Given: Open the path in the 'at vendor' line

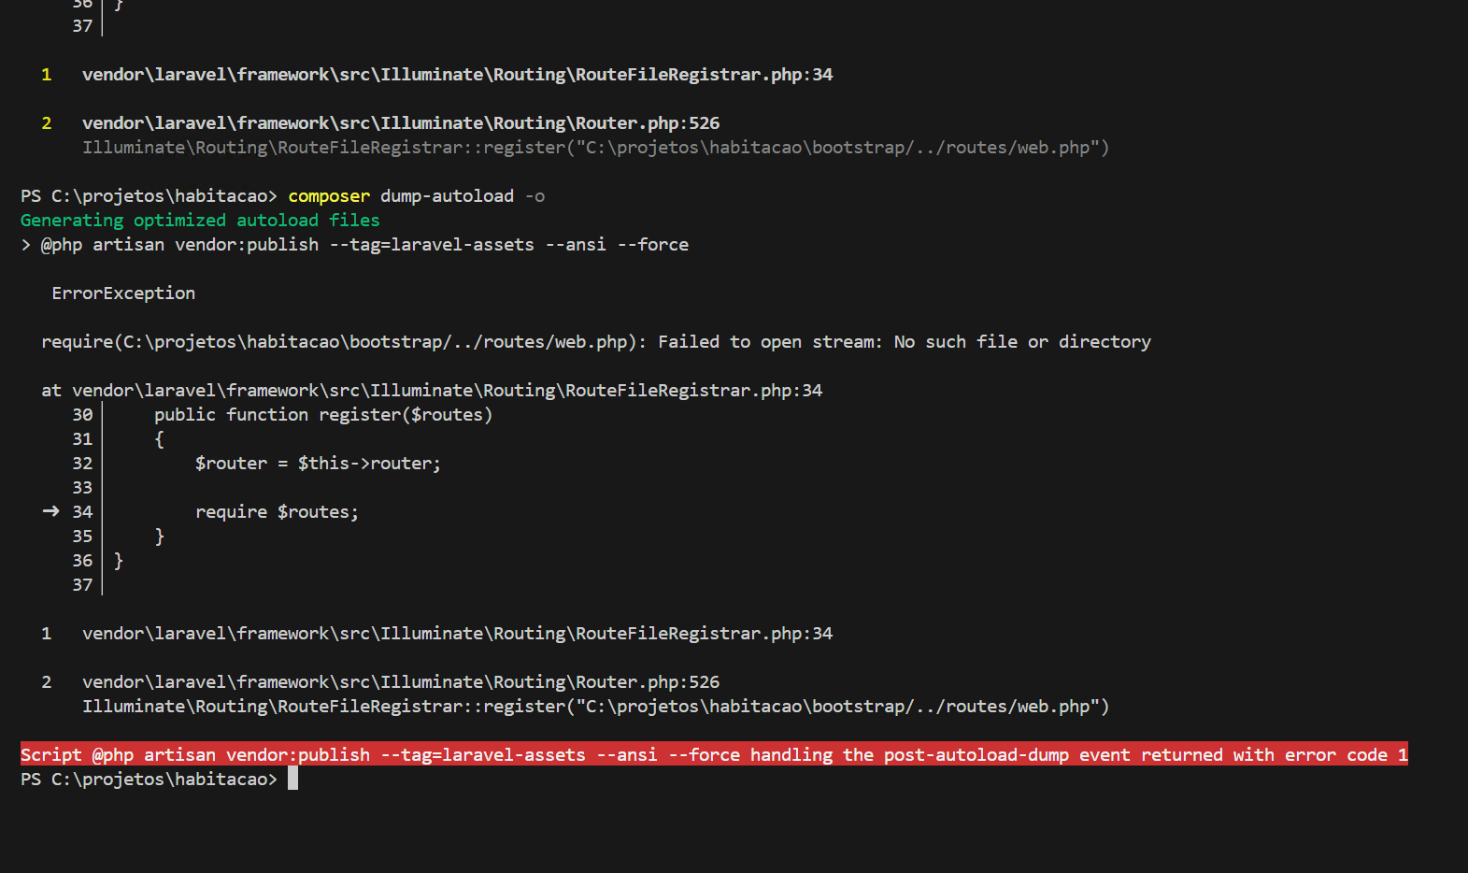Looking at the screenshot, I should [x=447, y=391].
